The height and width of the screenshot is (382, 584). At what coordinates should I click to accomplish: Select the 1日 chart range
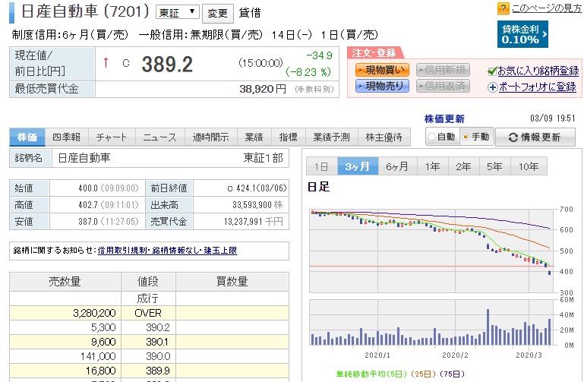[321, 166]
